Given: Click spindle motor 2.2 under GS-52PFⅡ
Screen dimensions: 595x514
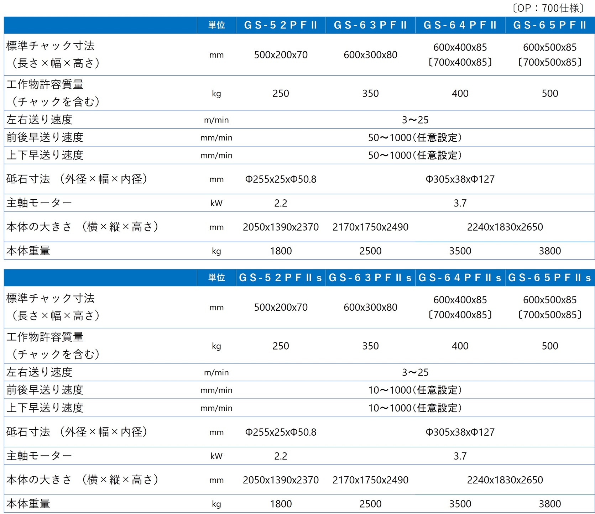Looking at the screenshot, I should (x=281, y=203).
